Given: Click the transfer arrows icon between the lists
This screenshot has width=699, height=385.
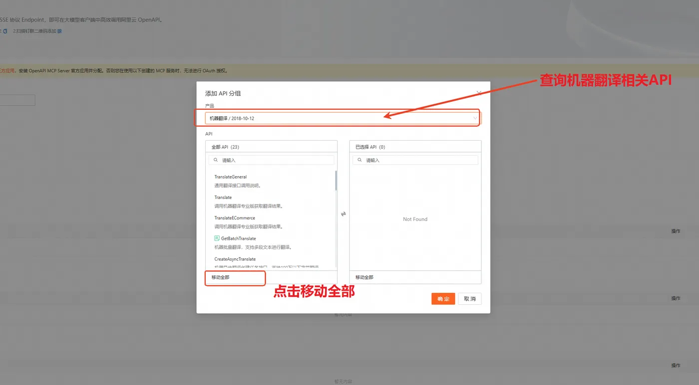Looking at the screenshot, I should coord(344,214).
